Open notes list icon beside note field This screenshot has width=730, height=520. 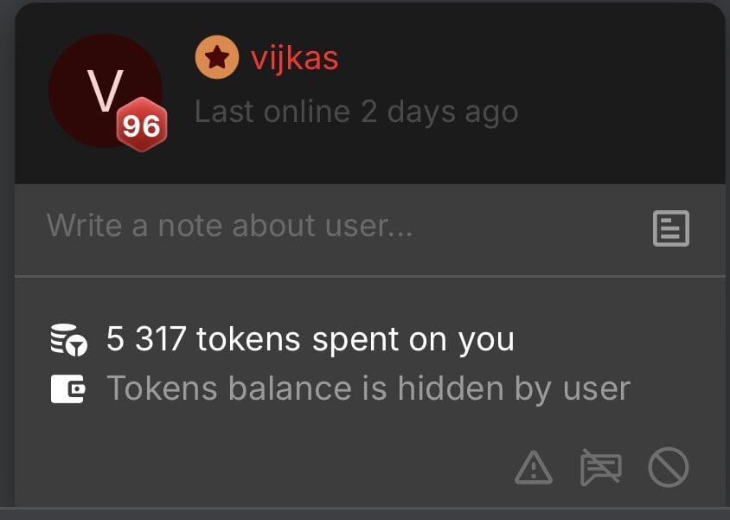(671, 228)
